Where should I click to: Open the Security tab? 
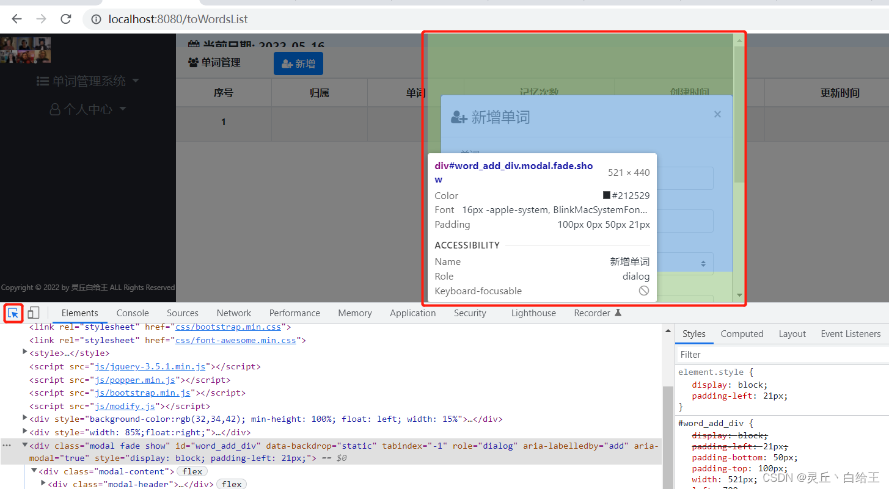tap(470, 313)
